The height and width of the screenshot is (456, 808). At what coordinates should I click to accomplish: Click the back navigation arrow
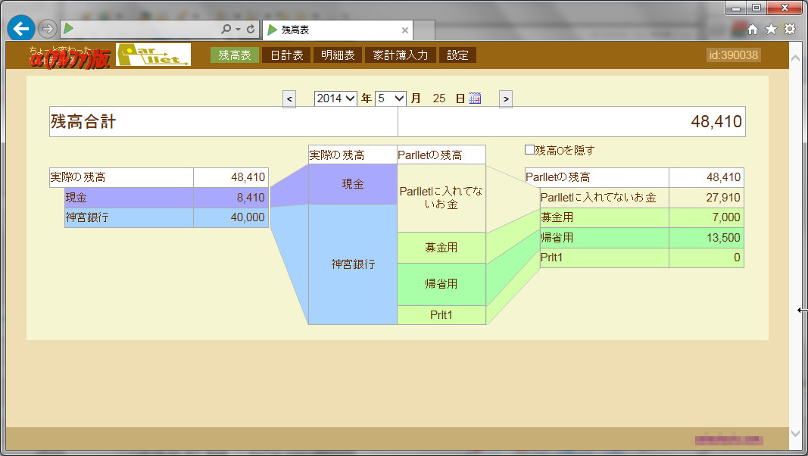click(20, 29)
